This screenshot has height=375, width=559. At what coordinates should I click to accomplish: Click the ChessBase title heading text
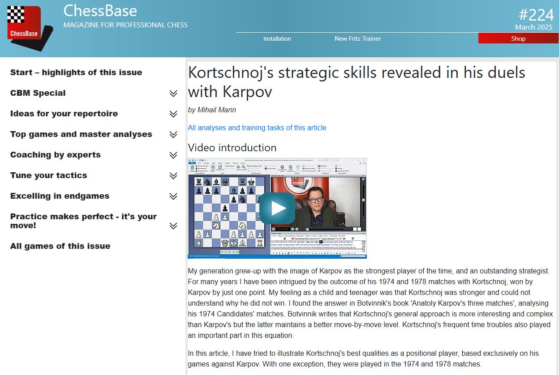click(100, 10)
